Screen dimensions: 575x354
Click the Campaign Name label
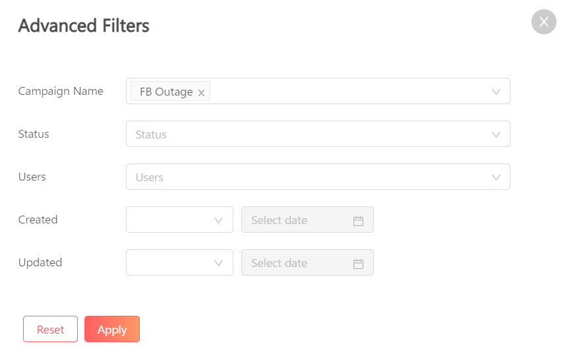[x=61, y=91]
